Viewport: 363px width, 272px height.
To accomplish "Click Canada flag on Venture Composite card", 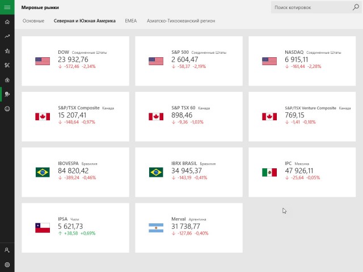I will (269, 117).
